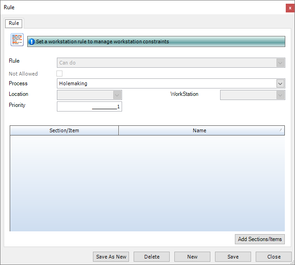Screen dimensions: 295x265
Task: Click into the Priority input field
Action: coord(89,106)
